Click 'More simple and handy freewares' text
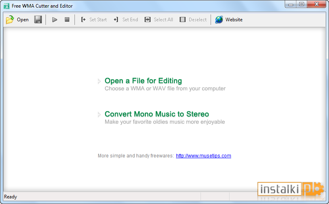The height and width of the screenshot is (204, 329). [x=136, y=156]
